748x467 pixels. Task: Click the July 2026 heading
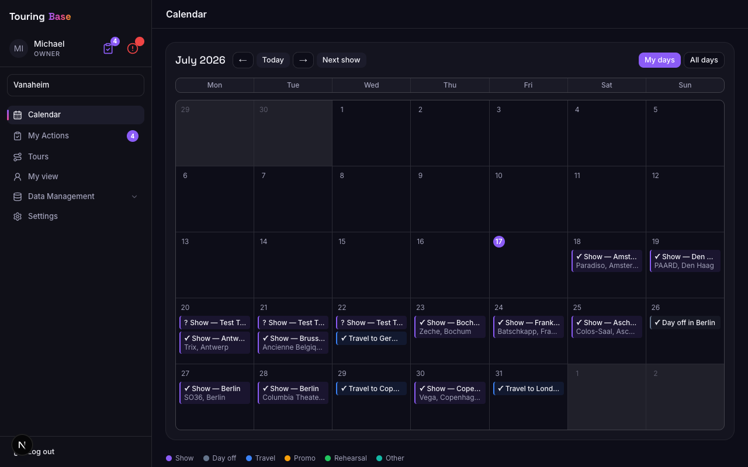click(x=200, y=60)
